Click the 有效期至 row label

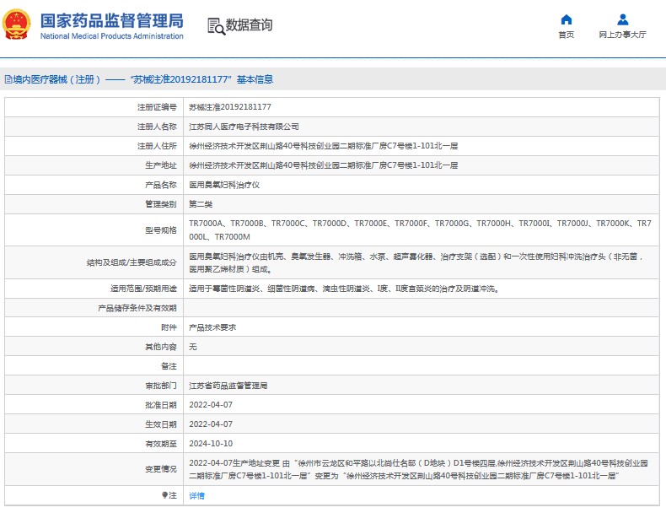pyautogui.click(x=160, y=444)
